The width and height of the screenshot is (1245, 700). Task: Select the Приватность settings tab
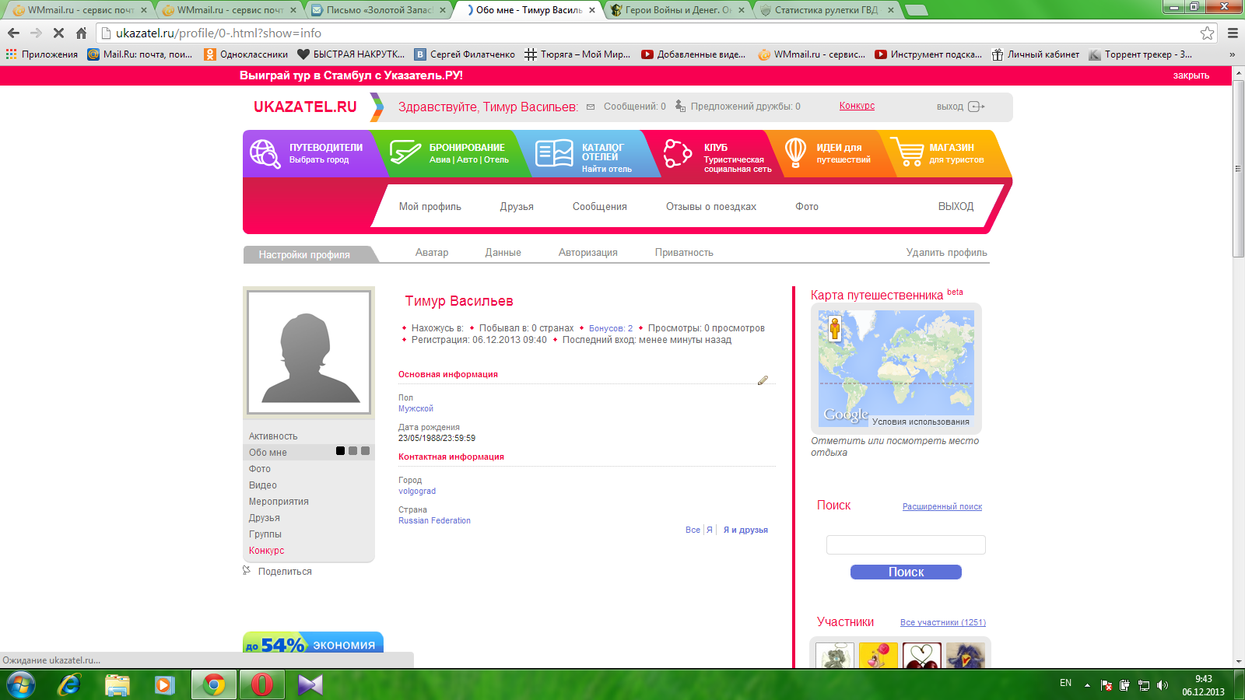pos(684,253)
